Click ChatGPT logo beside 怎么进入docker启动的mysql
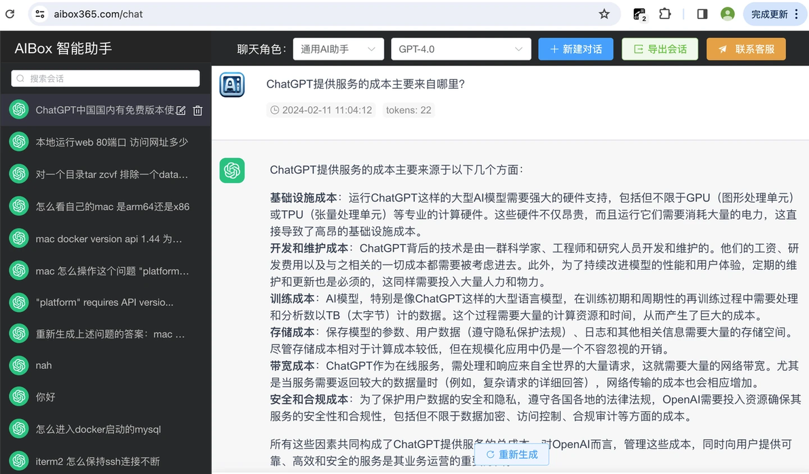Image resolution: width=809 pixels, height=474 pixels. tap(19, 429)
